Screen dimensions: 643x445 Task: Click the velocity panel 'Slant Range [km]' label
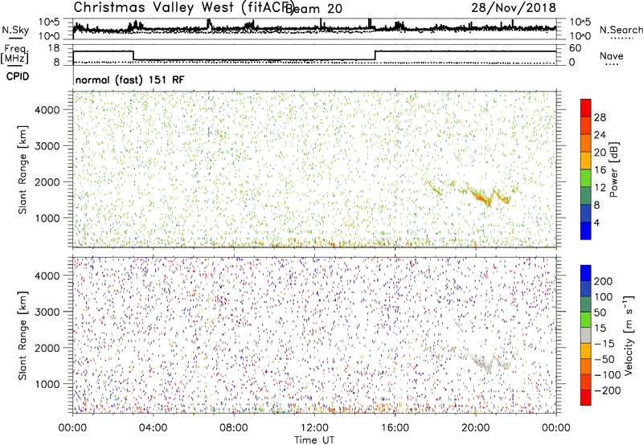(23, 336)
